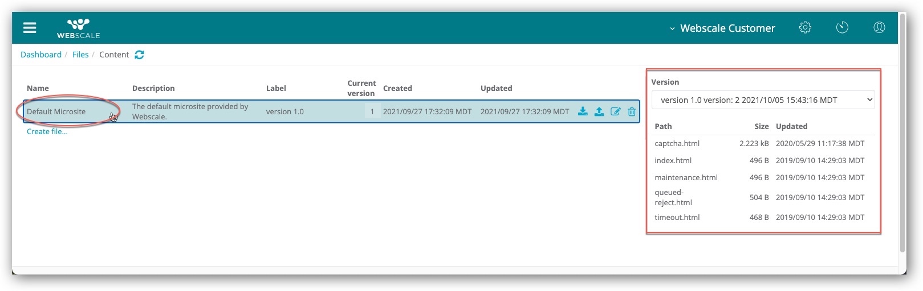This screenshot has height=291, width=923.
Task: Expand the Version dropdown selector
Action: click(763, 100)
